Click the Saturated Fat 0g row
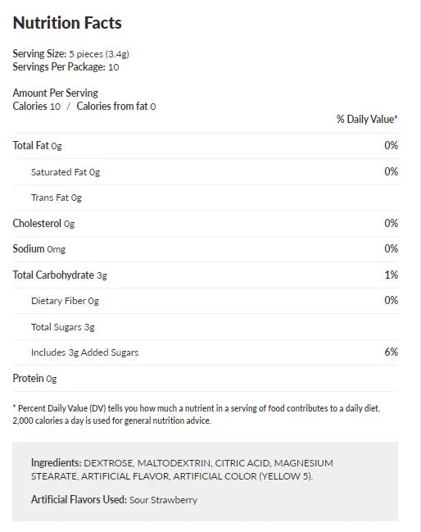The image size is (421, 532). point(206,171)
